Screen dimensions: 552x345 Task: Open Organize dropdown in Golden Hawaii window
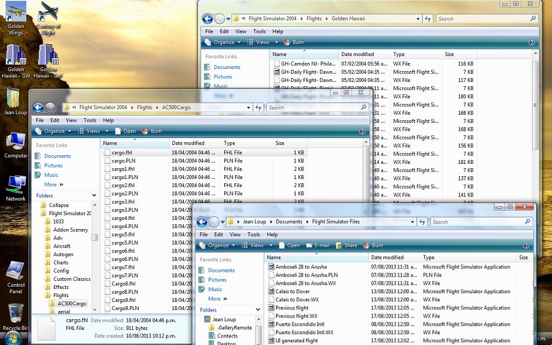tap(223, 42)
